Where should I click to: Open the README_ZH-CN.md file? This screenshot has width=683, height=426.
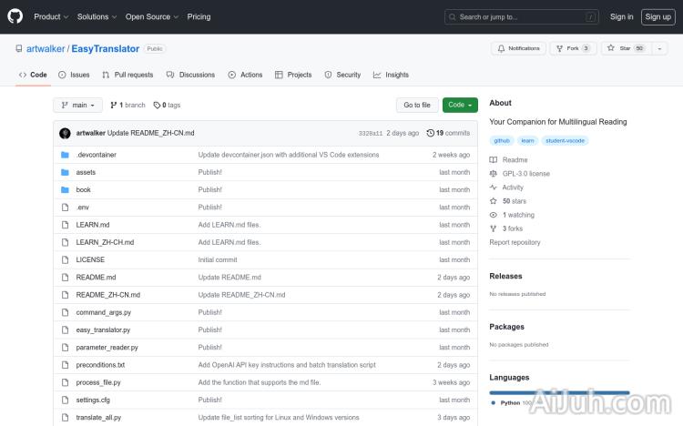108,295
